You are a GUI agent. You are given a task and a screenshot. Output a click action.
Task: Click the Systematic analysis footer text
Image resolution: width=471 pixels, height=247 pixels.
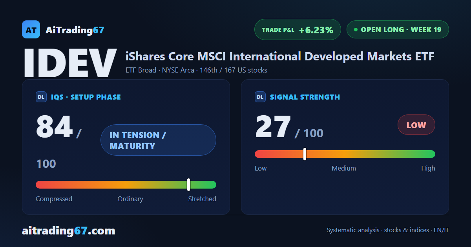pyautogui.click(x=388, y=230)
